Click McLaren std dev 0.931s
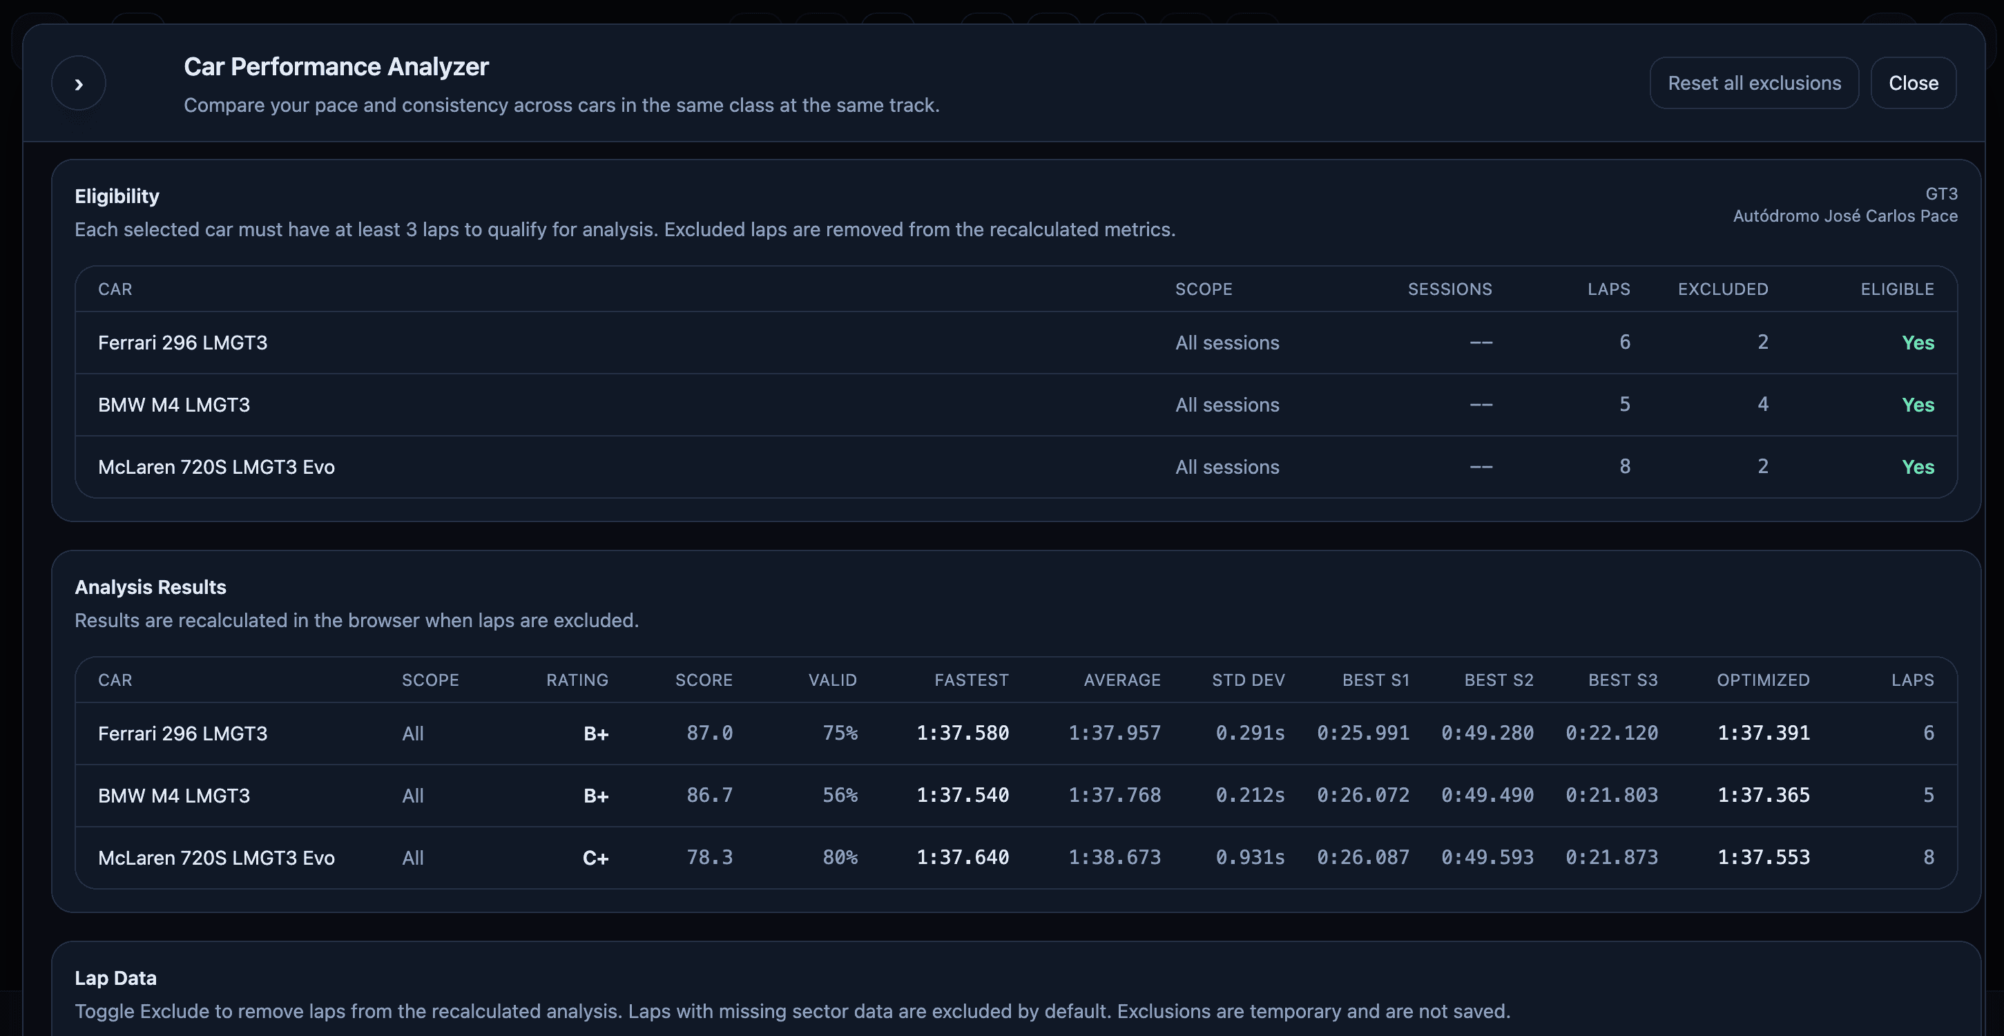 coord(1250,858)
